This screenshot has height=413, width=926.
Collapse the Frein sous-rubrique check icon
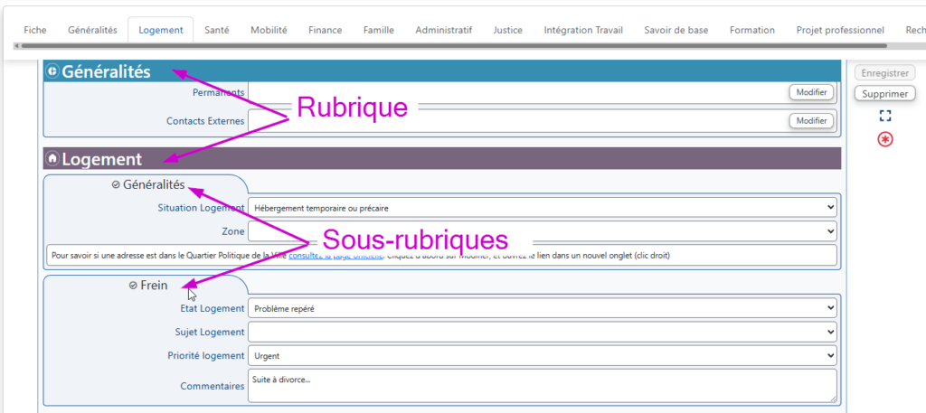pyautogui.click(x=133, y=286)
